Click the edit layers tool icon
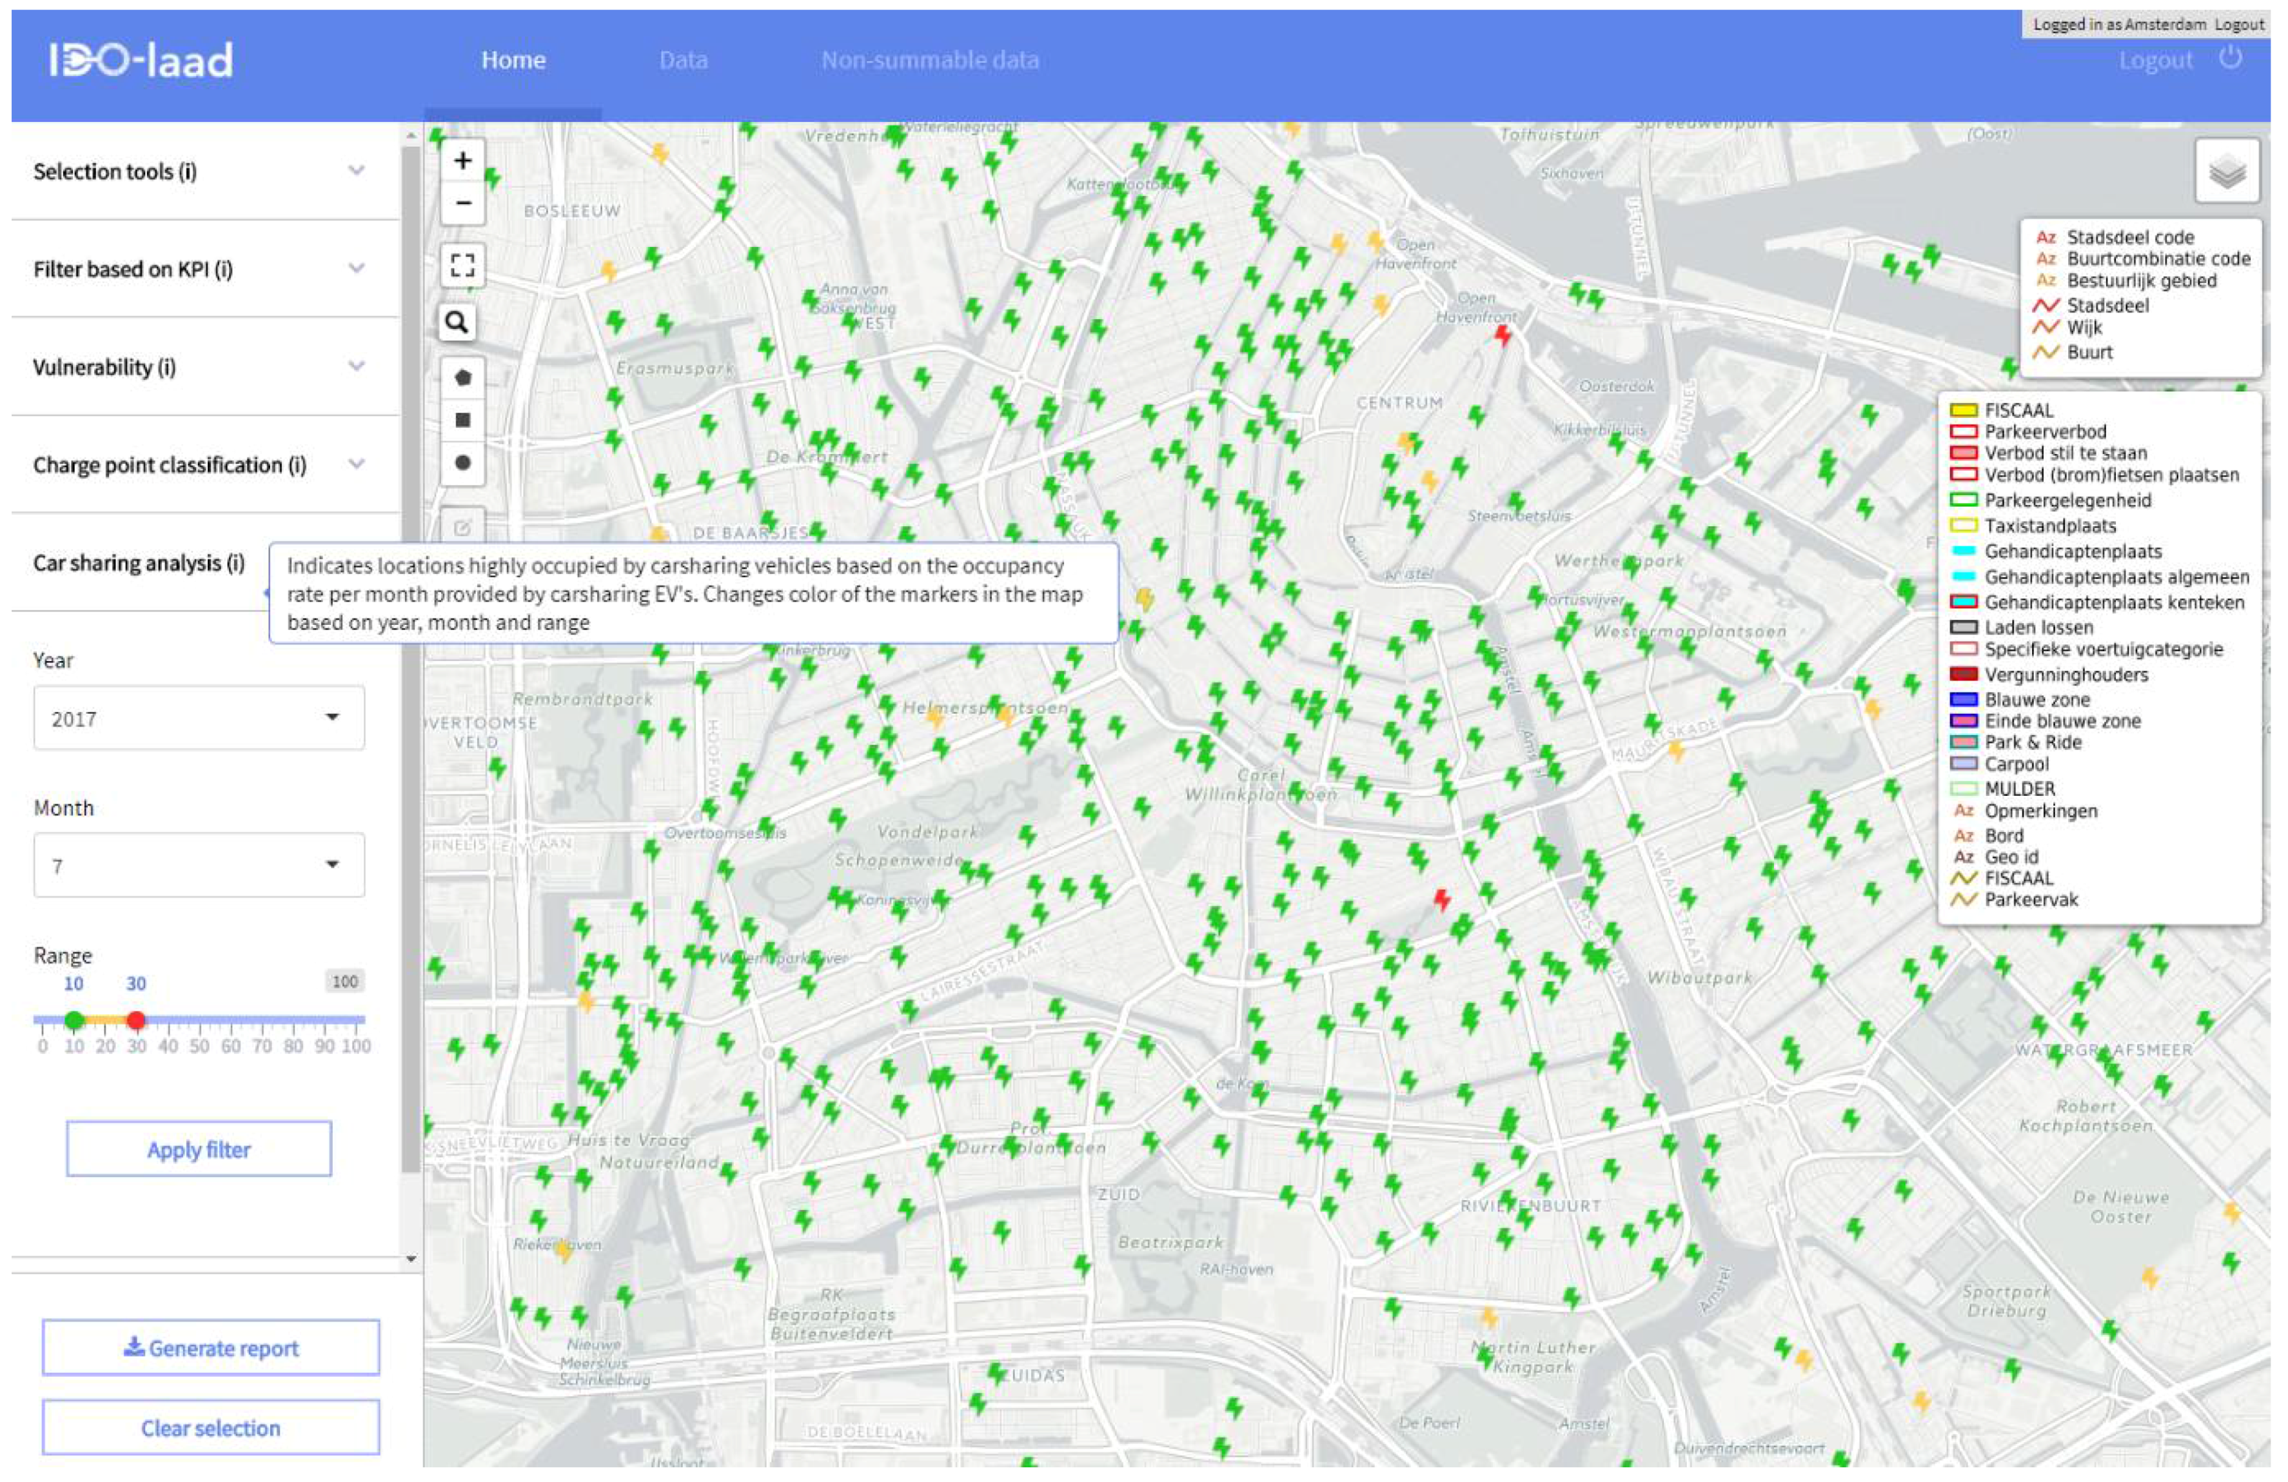This screenshot has width=2288, height=1482. tap(462, 527)
